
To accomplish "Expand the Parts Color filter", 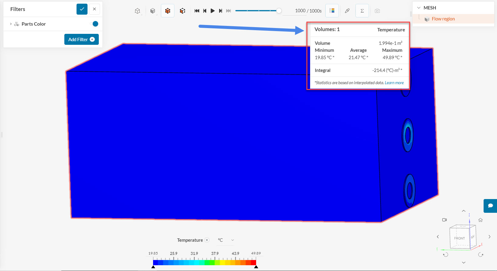I will (x=11, y=24).
